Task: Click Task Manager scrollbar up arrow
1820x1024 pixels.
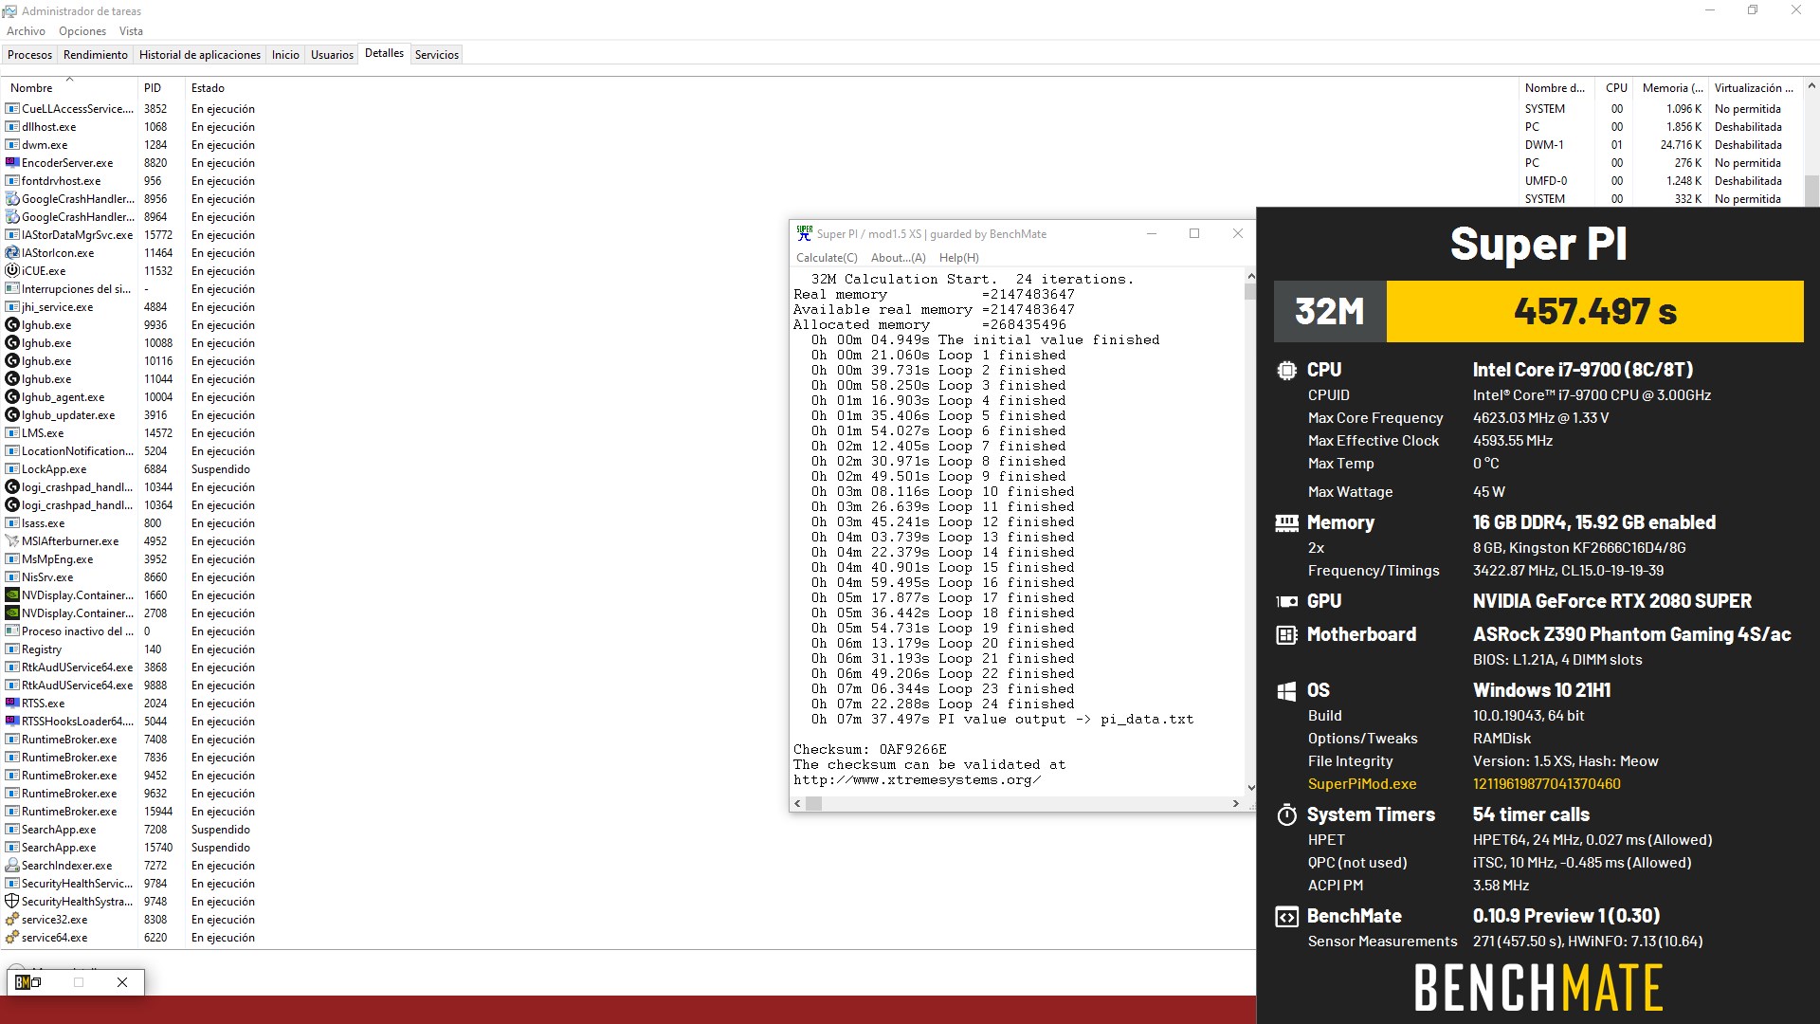Action: [x=1811, y=87]
